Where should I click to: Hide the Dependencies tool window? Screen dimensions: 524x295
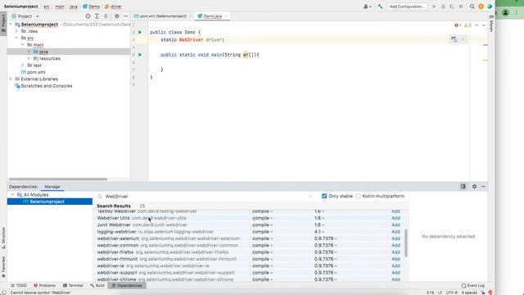483,186
